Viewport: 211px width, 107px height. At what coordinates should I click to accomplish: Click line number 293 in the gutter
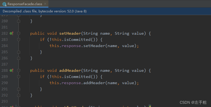(x=5, y=101)
